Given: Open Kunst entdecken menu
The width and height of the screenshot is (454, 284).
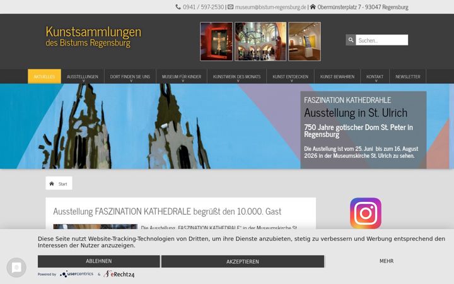Looking at the screenshot, I should coord(291,76).
